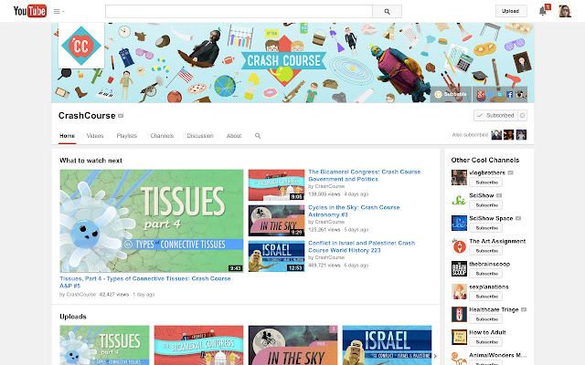Open the Subbable link in the banner
The width and height of the screenshot is (585, 365).
[451, 94]
